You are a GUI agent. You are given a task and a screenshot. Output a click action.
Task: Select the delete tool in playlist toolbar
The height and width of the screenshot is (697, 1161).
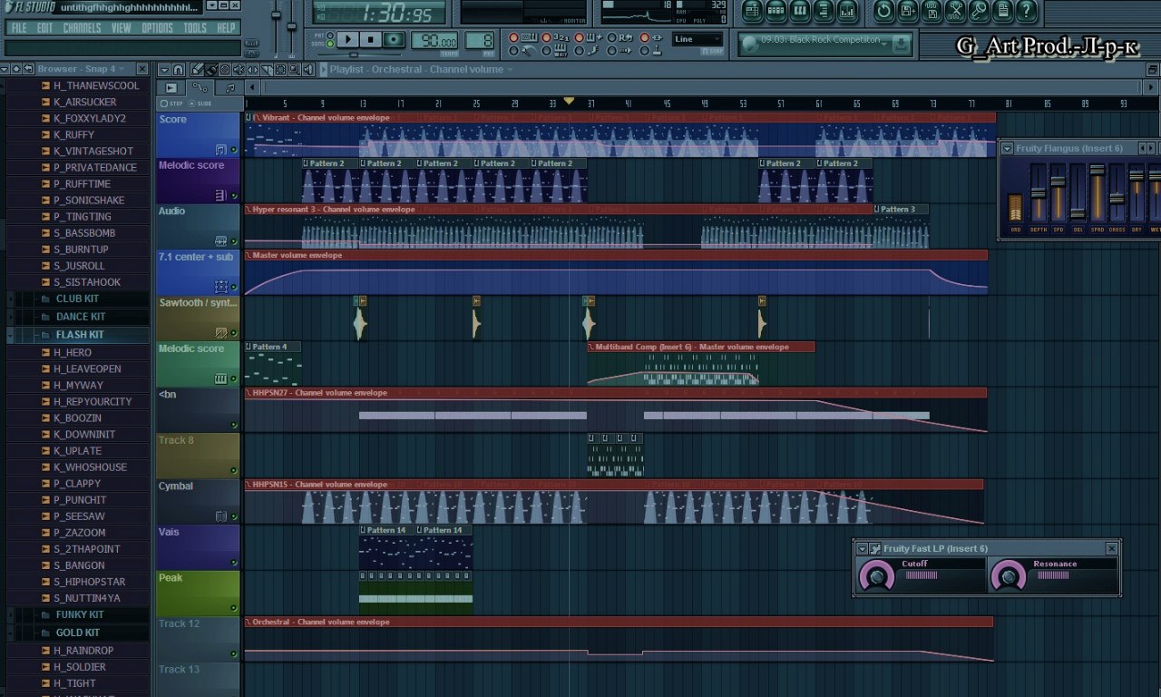pyautogui.click(x=225, y=70)
